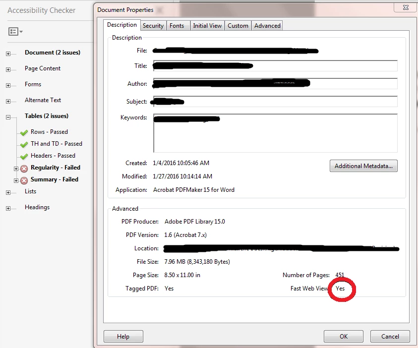This screenshot has width=418, height=348.
Task: Click the Number of Pages value 451
Action: [x=340, y=275]
